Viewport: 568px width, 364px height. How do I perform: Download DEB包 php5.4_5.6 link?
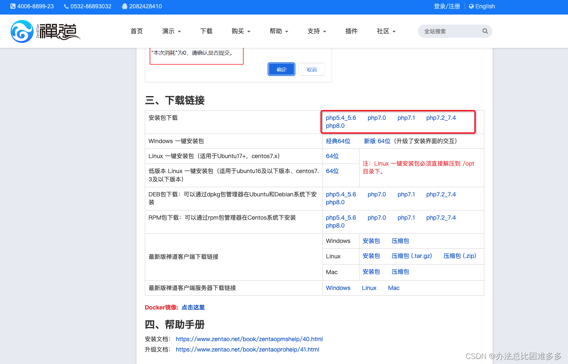(341, 194)
